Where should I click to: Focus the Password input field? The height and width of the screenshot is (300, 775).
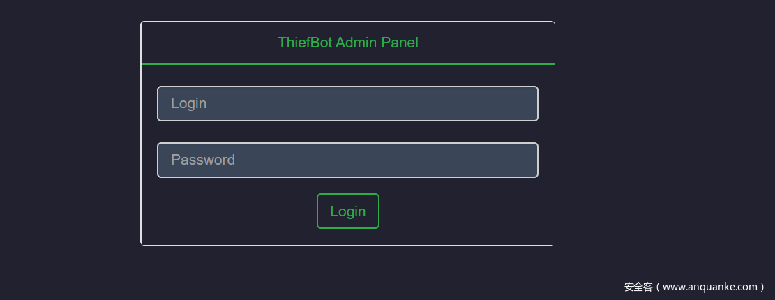point(347,160)
